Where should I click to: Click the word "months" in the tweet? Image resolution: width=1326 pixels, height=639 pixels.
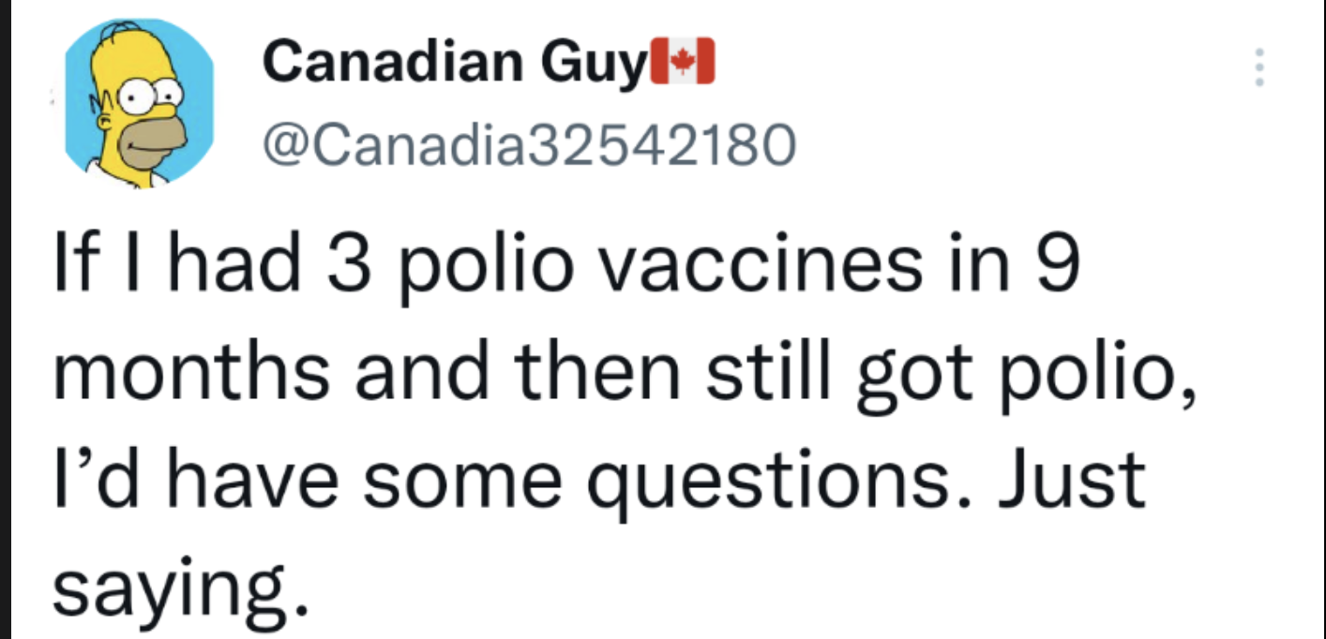point(191,372)
